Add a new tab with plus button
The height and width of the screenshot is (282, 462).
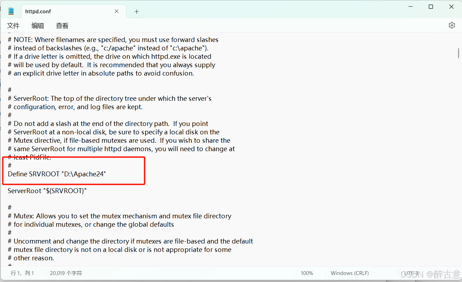(x=136, y=12)
